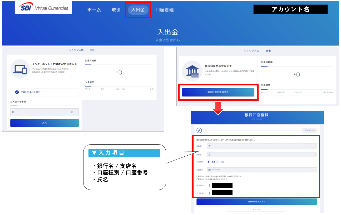
Task: Click the SBI Virtual Currencies logo
Action: point(44,8)
